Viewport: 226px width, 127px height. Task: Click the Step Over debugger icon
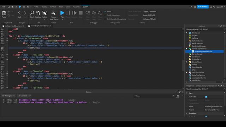pyautogui.click(x=94, y=13)
